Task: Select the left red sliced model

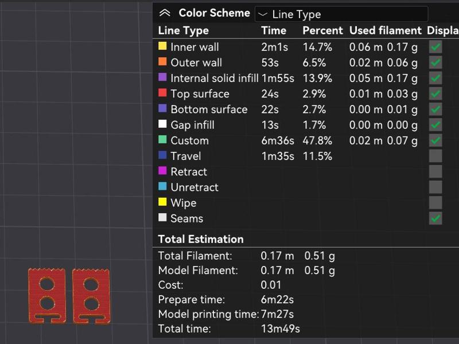Action: [x=47, y=296]
